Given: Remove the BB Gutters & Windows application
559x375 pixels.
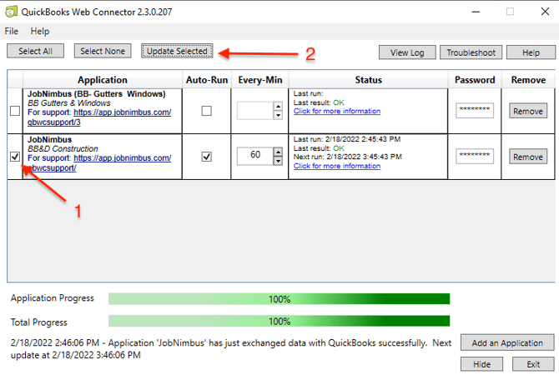Looking at the screenshot, I should pos(528,111).
